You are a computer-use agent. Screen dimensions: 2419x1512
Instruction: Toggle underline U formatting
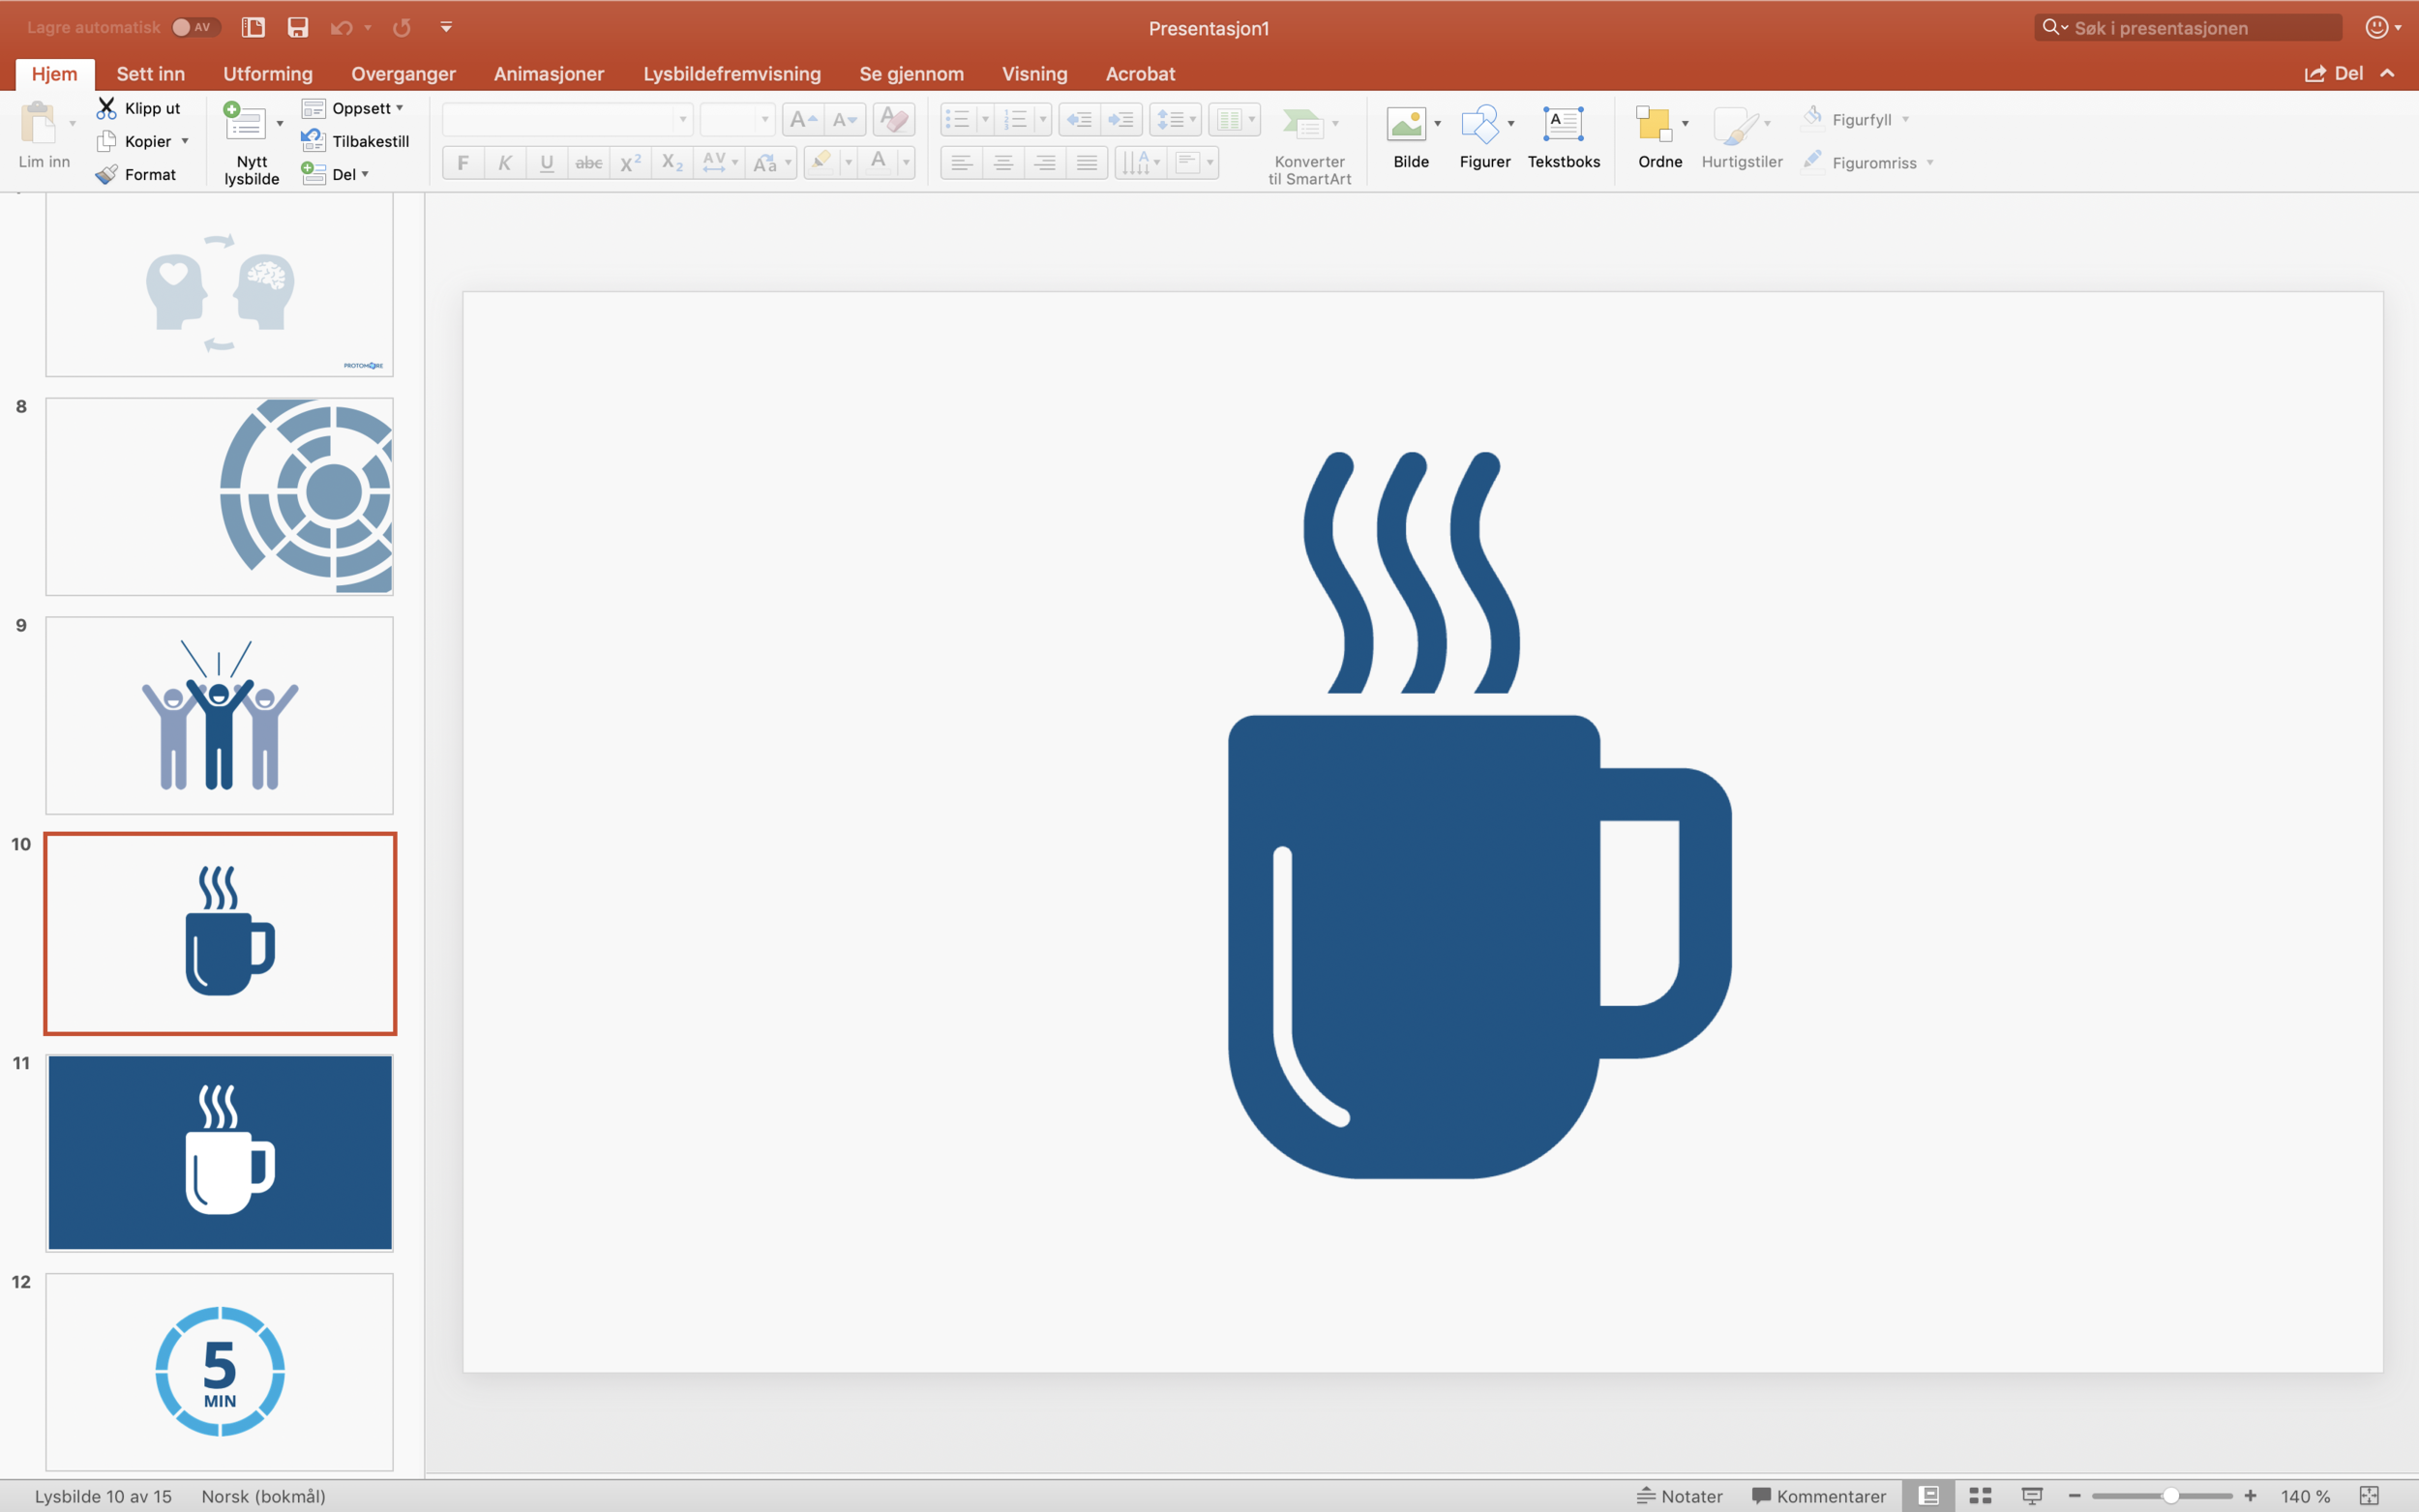(547, 162)
